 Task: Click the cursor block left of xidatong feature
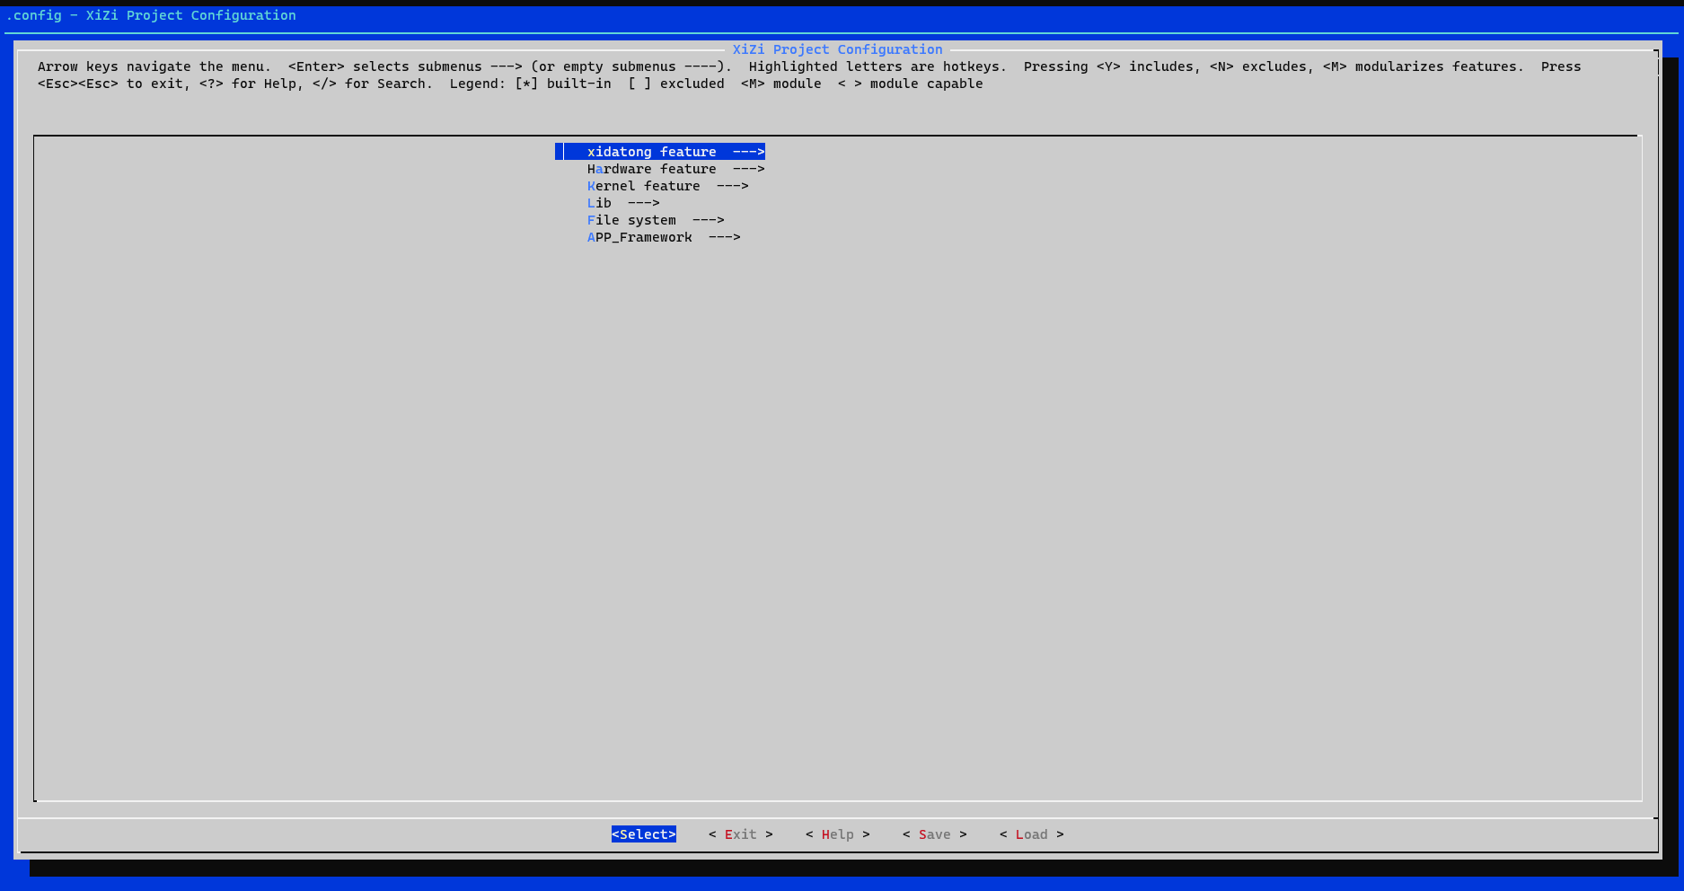560,152
